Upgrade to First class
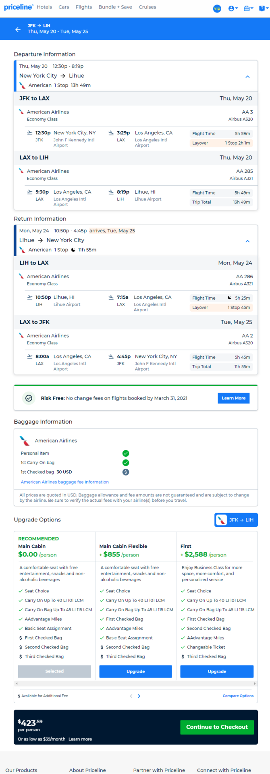This screenshot has width=270, height=774. pyautogui.click(x=217, y=671)
